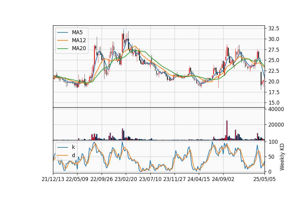Click the 100 KD axis label

point(273,142)
